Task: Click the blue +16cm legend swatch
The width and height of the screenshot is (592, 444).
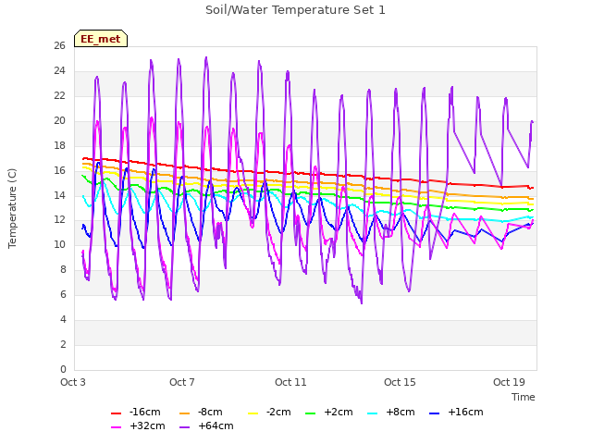Action: pos(435,413)
